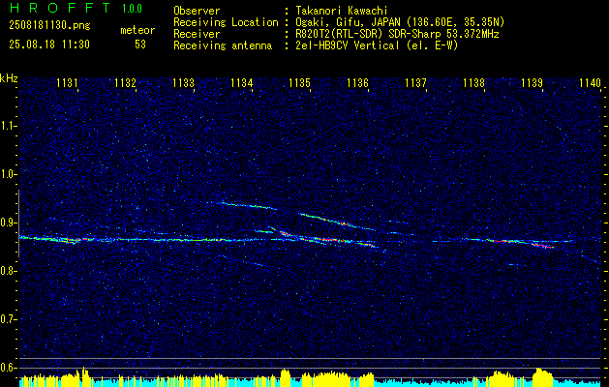Screen dimensions: 609x387
Task: Select the file name 2508181130.png
Action: tap(49, 25)
